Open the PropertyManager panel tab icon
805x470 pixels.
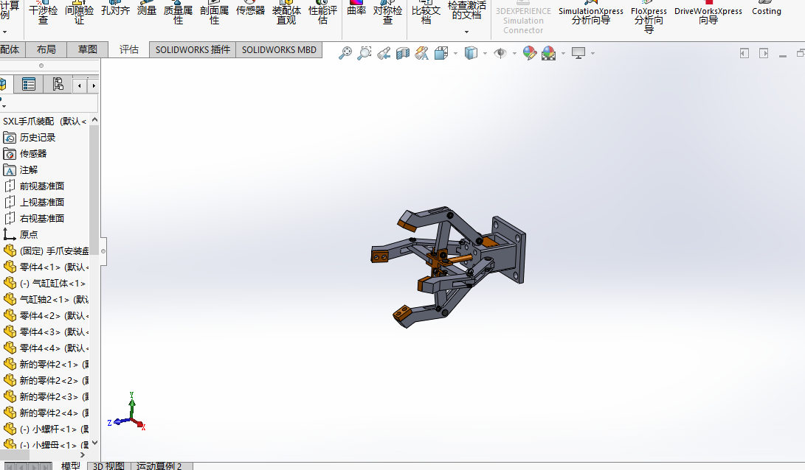[x=29, y=84]
